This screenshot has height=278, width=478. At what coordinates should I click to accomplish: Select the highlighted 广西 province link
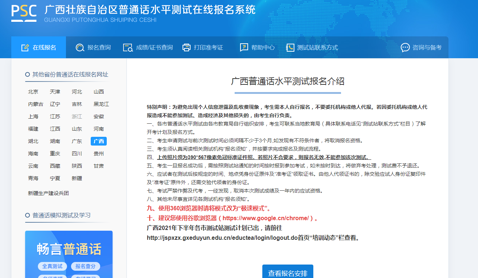tap(98, 141)
